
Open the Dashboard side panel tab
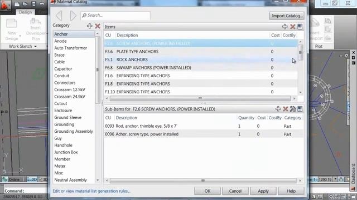click(x=353, y=174)
